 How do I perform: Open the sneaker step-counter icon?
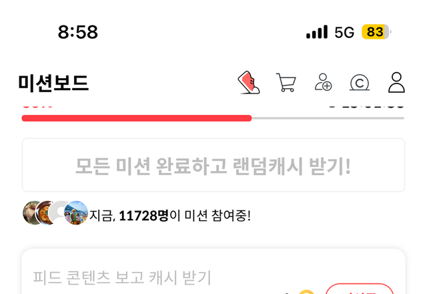249,82
